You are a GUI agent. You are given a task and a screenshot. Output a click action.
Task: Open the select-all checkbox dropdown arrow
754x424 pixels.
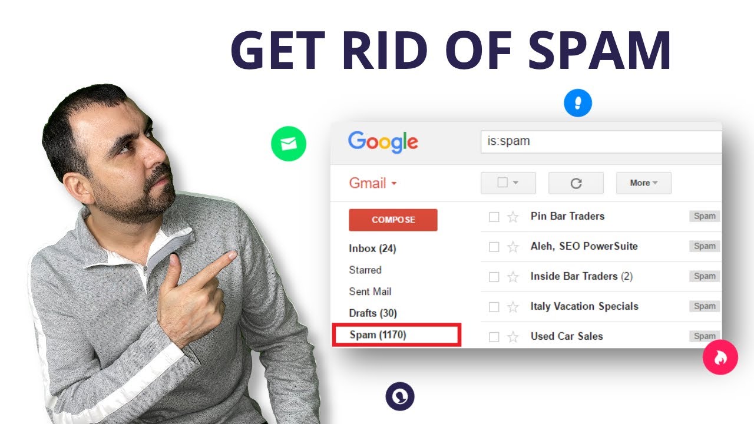[516, 183]
